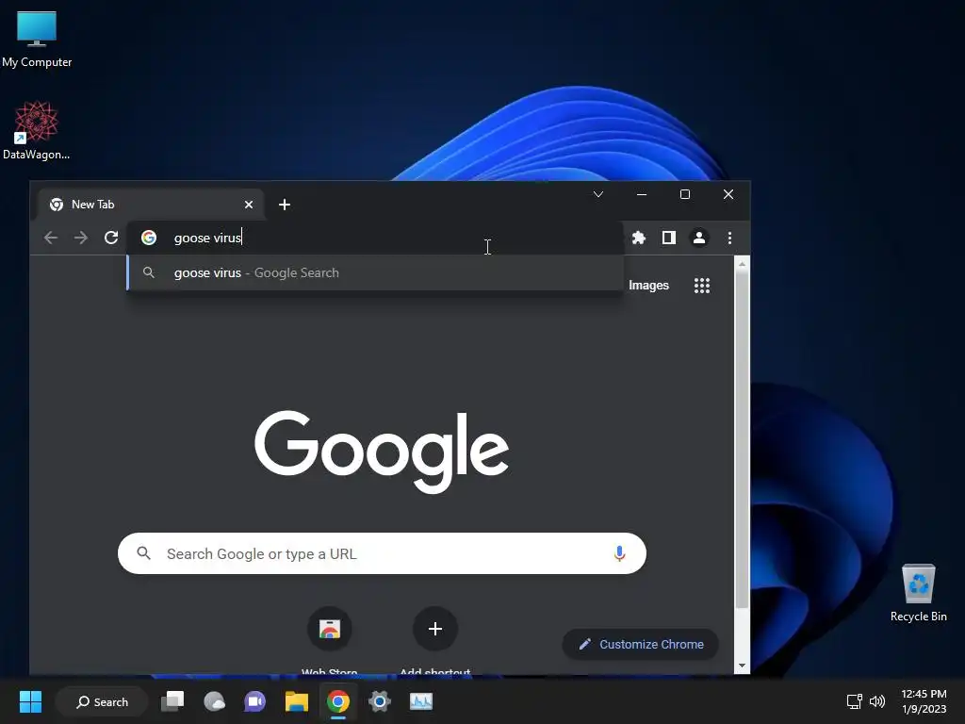Minimize the Chrome window
This screenshot has height=724, width=965.
click(x=642, y=194)
